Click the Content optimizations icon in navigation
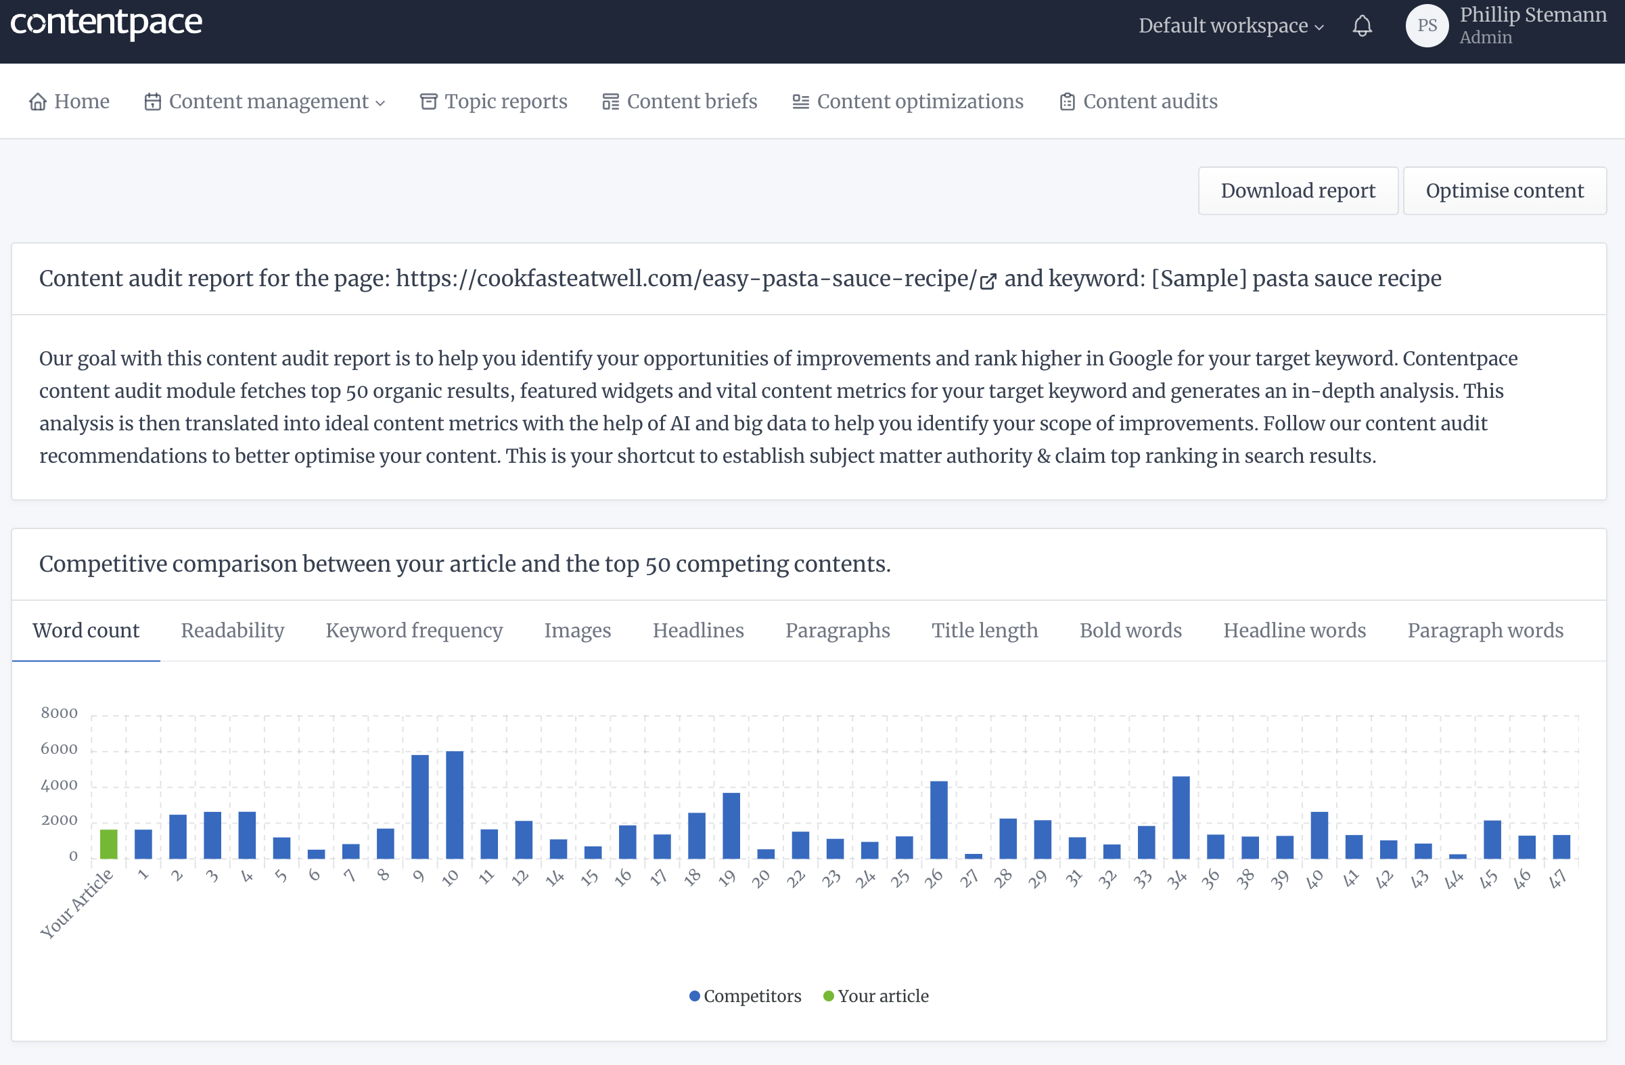 [x=800, y=101]
